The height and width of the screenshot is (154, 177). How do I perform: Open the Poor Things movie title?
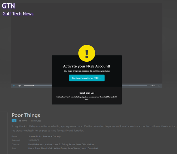(x=26, y=115)
